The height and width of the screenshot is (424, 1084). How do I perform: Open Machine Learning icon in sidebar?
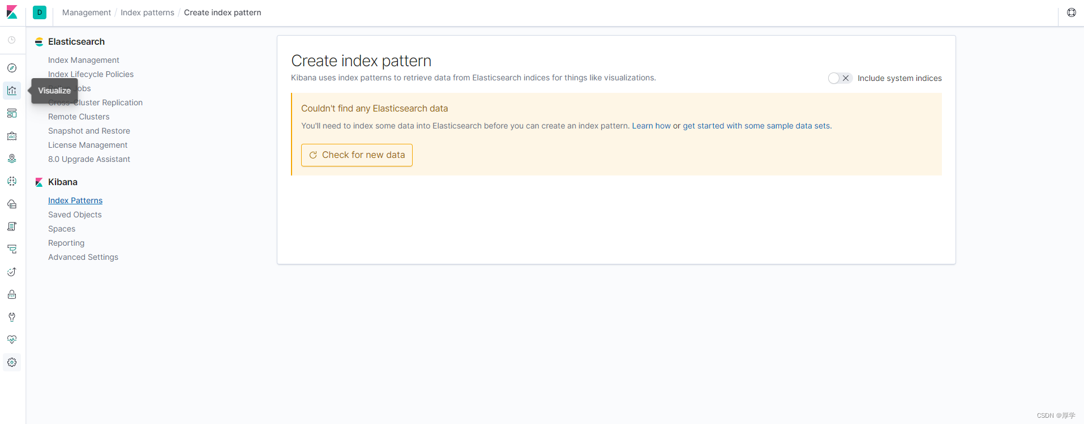[12, 181]
